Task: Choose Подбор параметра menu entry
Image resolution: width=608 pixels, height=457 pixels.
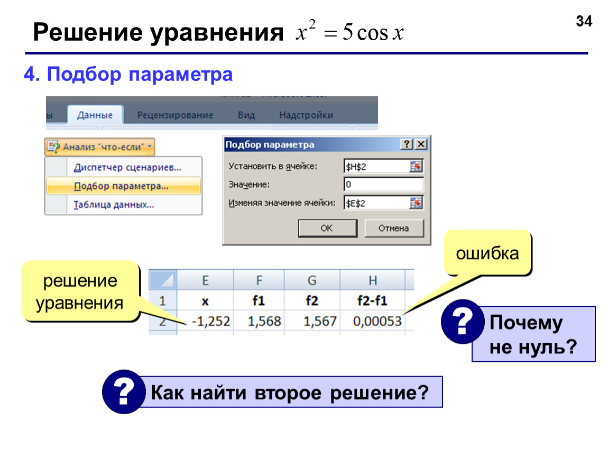Action: click(x=123, y=186)
